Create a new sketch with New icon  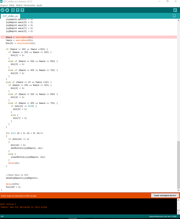click(x=13, y=10)
